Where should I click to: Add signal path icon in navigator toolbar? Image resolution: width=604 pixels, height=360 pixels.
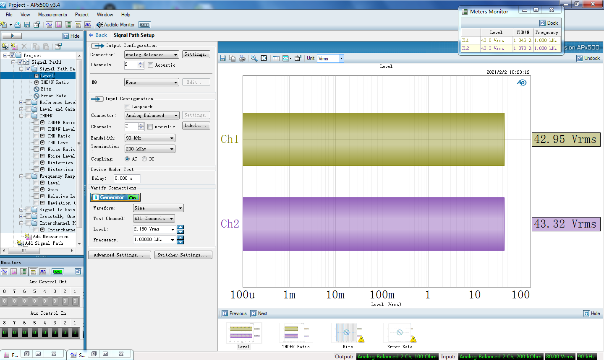pos(5,47)
